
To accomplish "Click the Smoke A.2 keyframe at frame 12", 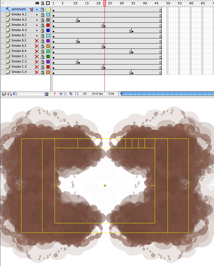I will (x=79, y=21).
